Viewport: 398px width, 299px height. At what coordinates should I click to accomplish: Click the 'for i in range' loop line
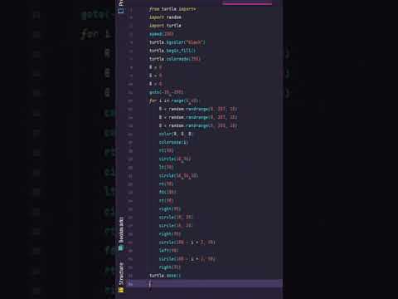[174, 100]
